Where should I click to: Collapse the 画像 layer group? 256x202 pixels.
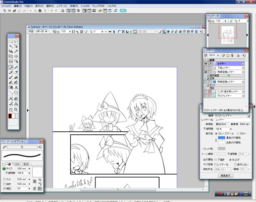pos(205,60)
